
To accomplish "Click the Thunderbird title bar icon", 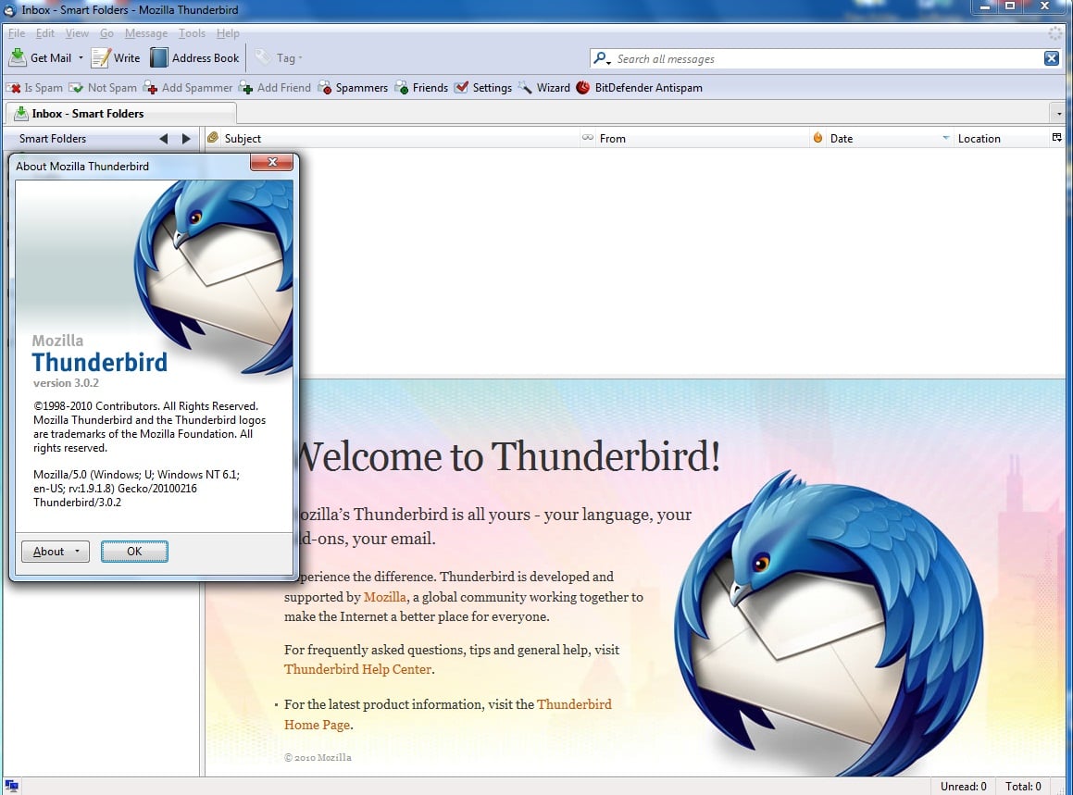I will point(9,9).
